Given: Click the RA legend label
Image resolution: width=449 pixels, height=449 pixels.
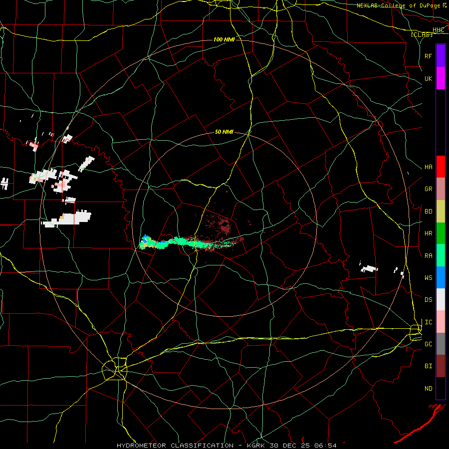Looking at the screenshot, I should (428, 256).
